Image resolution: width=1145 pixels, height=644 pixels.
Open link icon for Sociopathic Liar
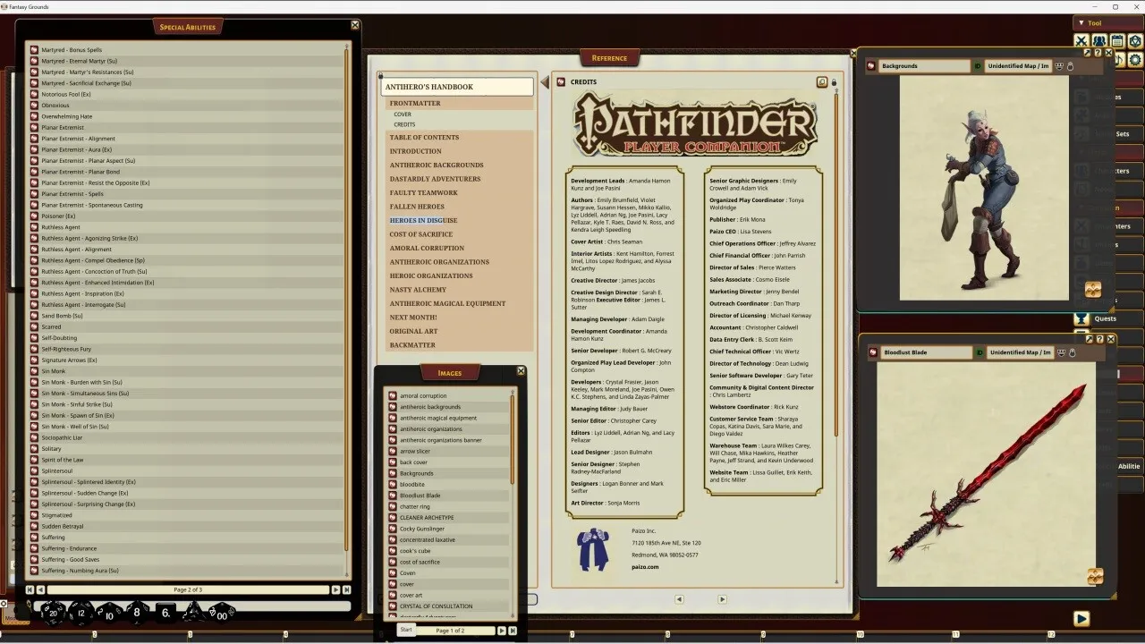[x=34, y=437]
